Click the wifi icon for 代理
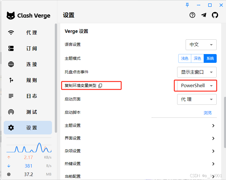Image resolution: width=226 pixels, height=180 pixels. (x=11, y=33)
